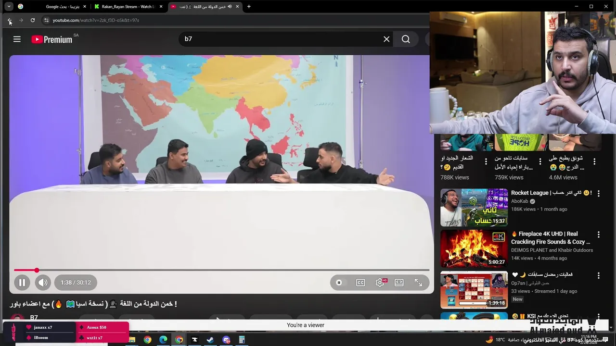Open more options for Fireplace 4K video

point(599,235)
